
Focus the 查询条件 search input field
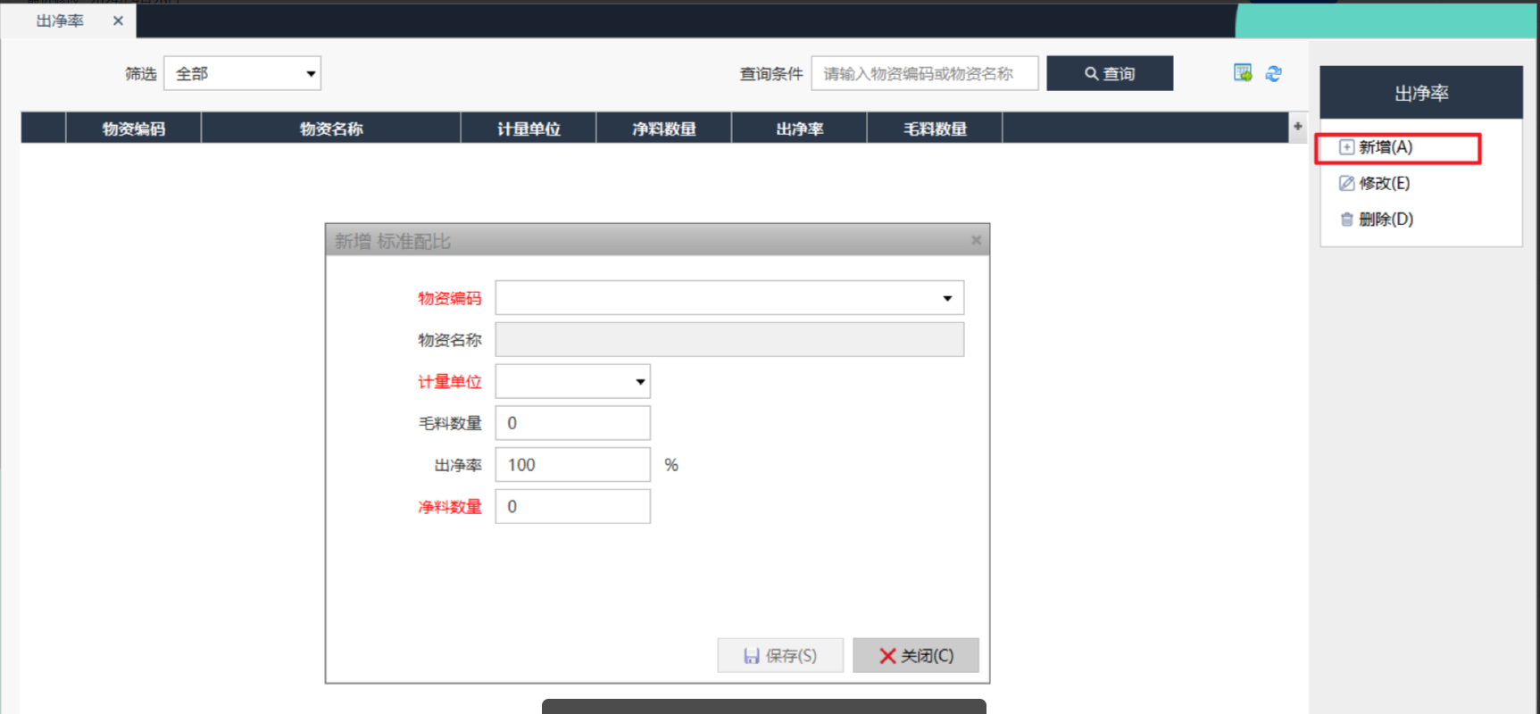(924, 73)
